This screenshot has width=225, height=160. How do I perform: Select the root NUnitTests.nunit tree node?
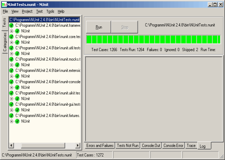click(45, 20)
